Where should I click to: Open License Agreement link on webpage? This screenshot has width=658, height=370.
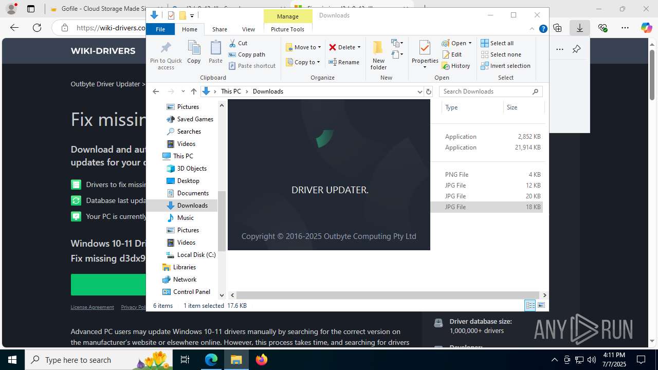click(x=92, y=307)
